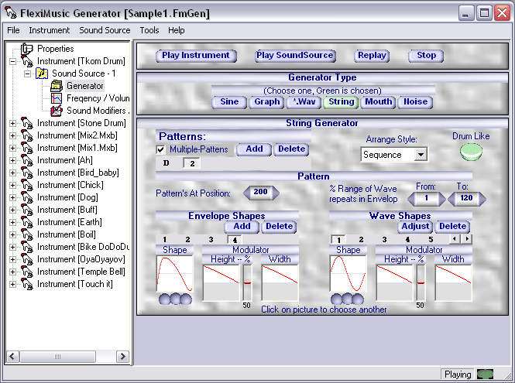Click the Stone Drum instrument icon
Screen dimensions: 515x383
(x=27, y=123)
